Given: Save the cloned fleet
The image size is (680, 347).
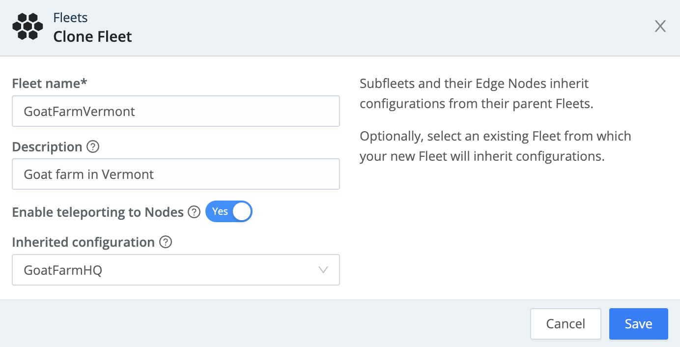Looking at the screenshot, I should 638,324.
